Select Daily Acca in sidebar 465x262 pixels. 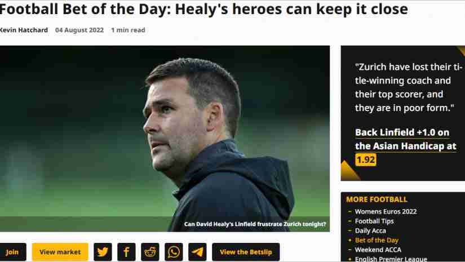pos(370,230)
